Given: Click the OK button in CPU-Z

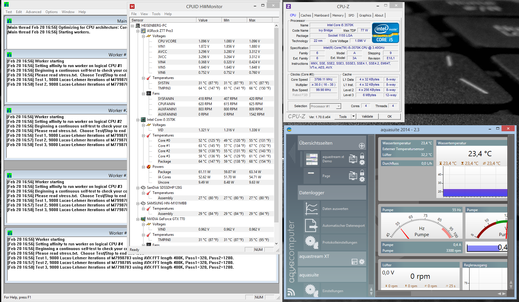Looking at the screenshot, I should click(389, 116).
